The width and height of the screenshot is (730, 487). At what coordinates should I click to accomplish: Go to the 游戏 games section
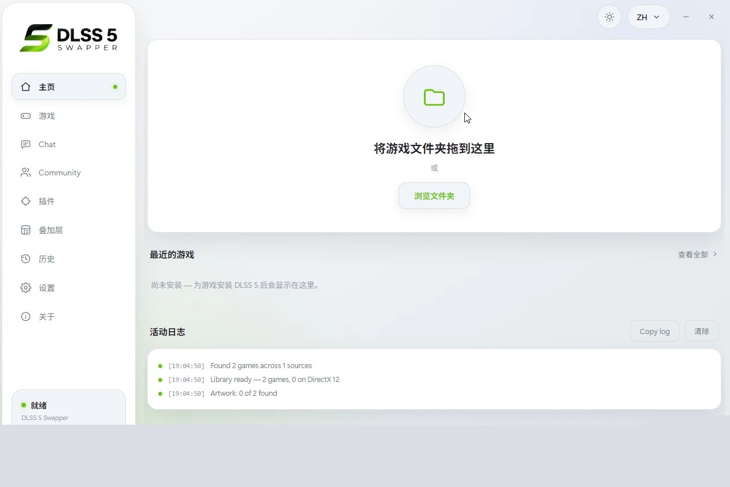click(69, 116)
